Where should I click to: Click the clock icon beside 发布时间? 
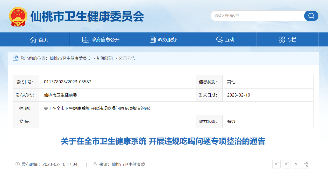(x=18, y=164)
